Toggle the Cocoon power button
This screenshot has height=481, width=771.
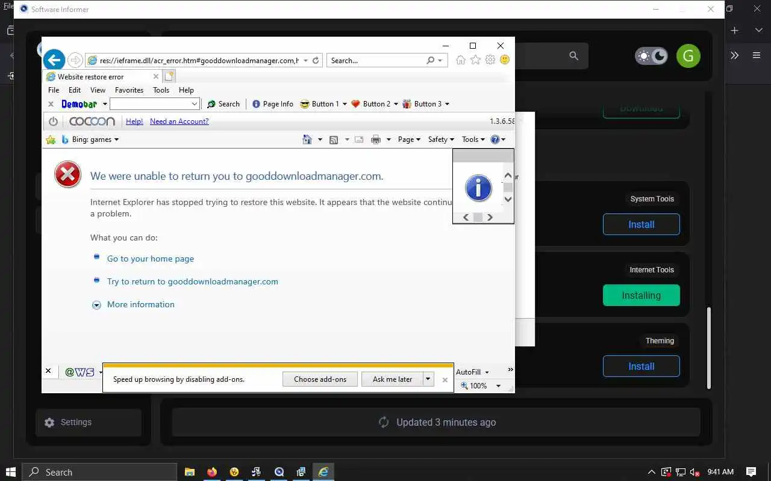click(53, 121)
